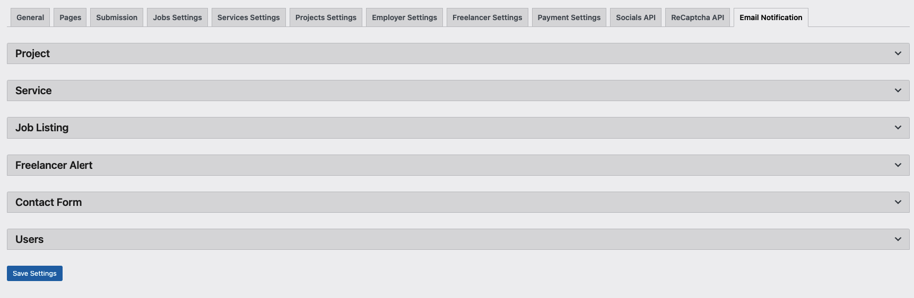Select Employer Settings tab
The image size is (914, 298).
404,17
